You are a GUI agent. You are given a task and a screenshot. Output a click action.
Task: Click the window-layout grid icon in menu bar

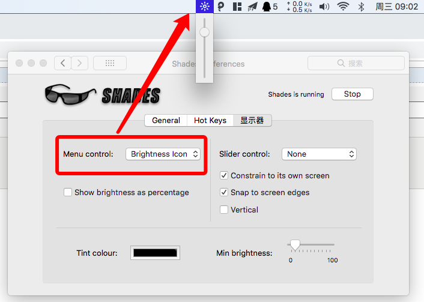click(237, 7)
